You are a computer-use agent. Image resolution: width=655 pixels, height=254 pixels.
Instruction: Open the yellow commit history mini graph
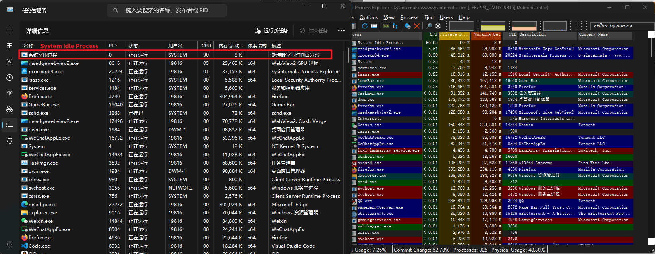tap(493, 26)
